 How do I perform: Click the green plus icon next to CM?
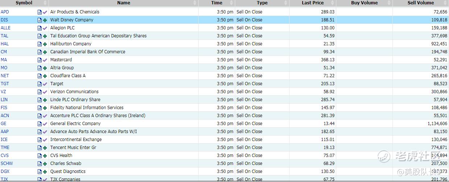(45, 52)
